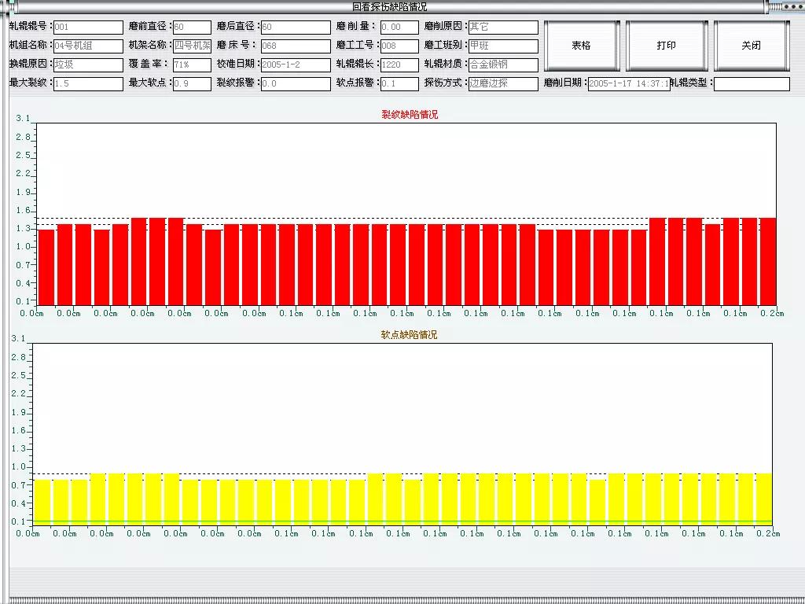Screen dimensions: 805x604
Task: Click the 机组名称 field with 04号机组
Action: [x=88, y=46]
